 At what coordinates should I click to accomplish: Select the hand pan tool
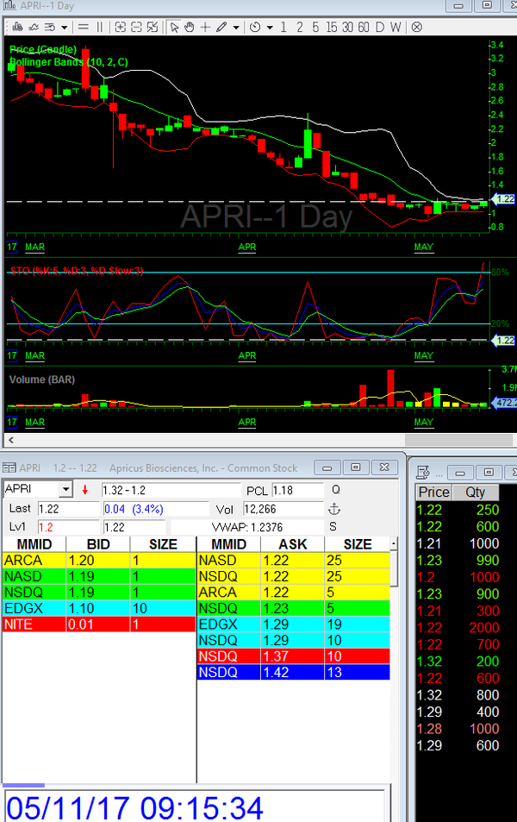pyautogui.click(x=190, y=27)
